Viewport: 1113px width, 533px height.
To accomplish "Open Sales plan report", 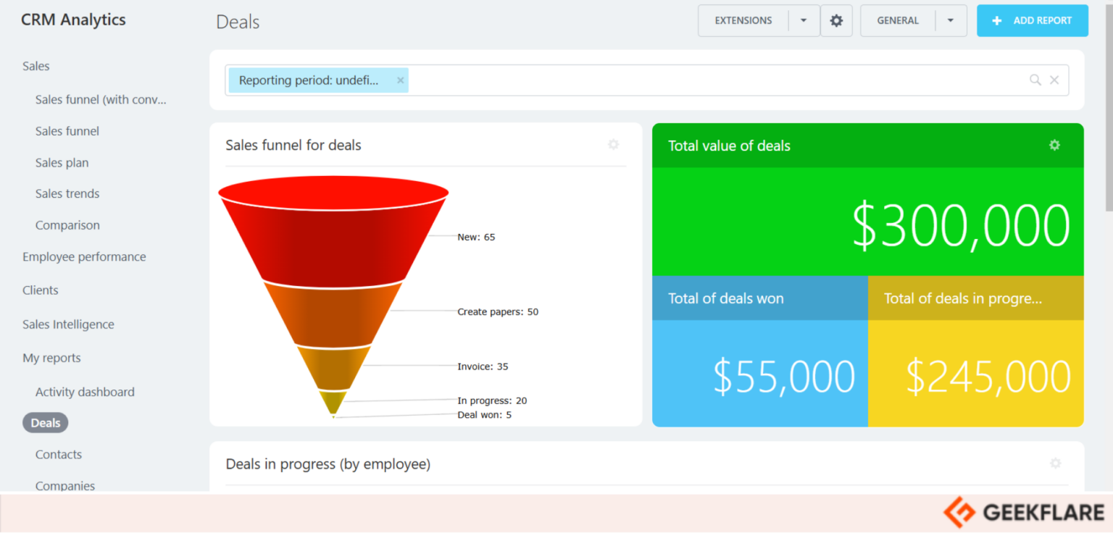I will click(62, 163).
